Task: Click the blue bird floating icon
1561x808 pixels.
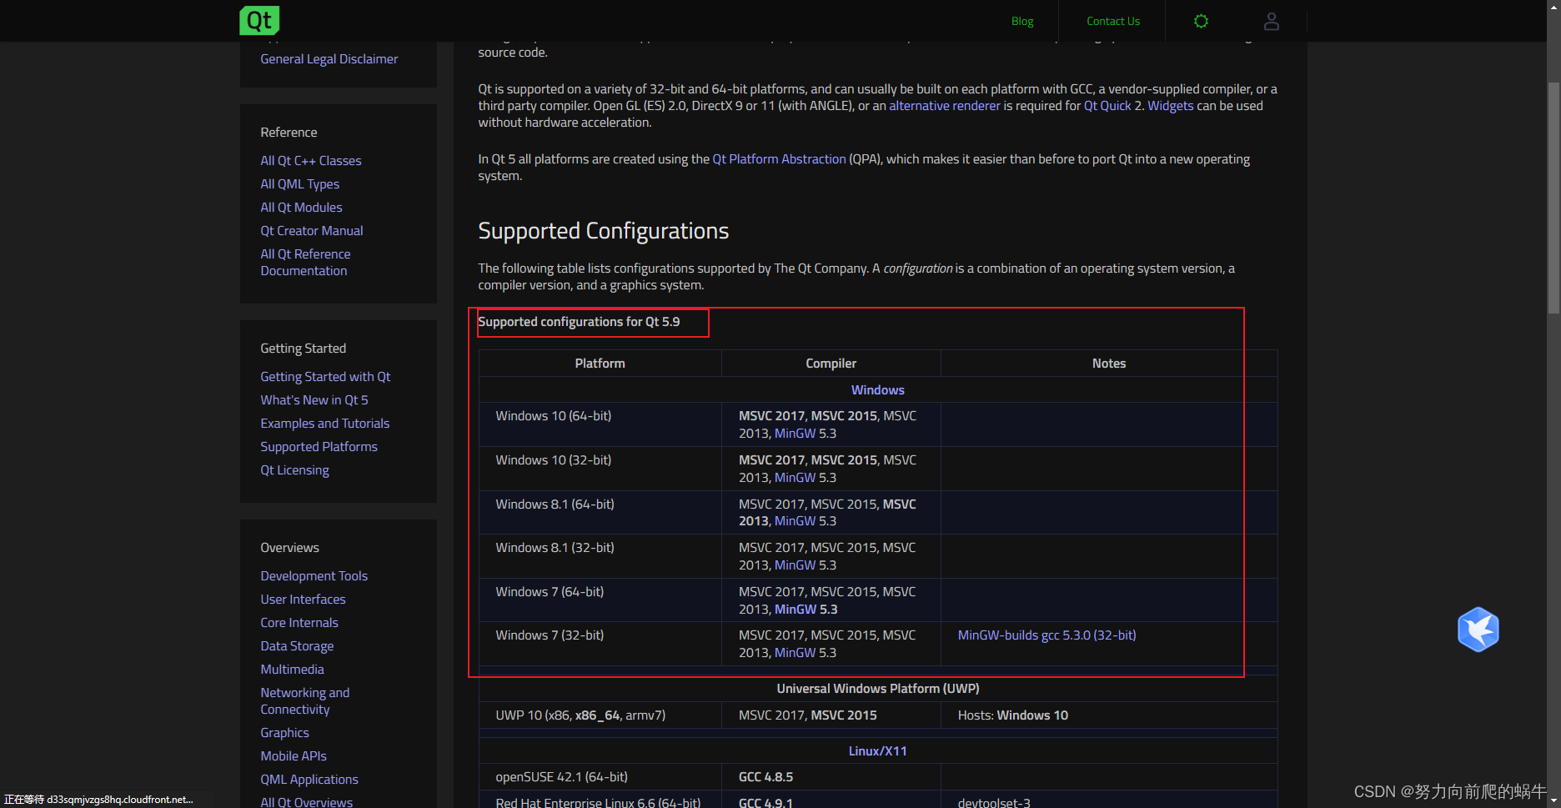Action: coord(1478,630)
